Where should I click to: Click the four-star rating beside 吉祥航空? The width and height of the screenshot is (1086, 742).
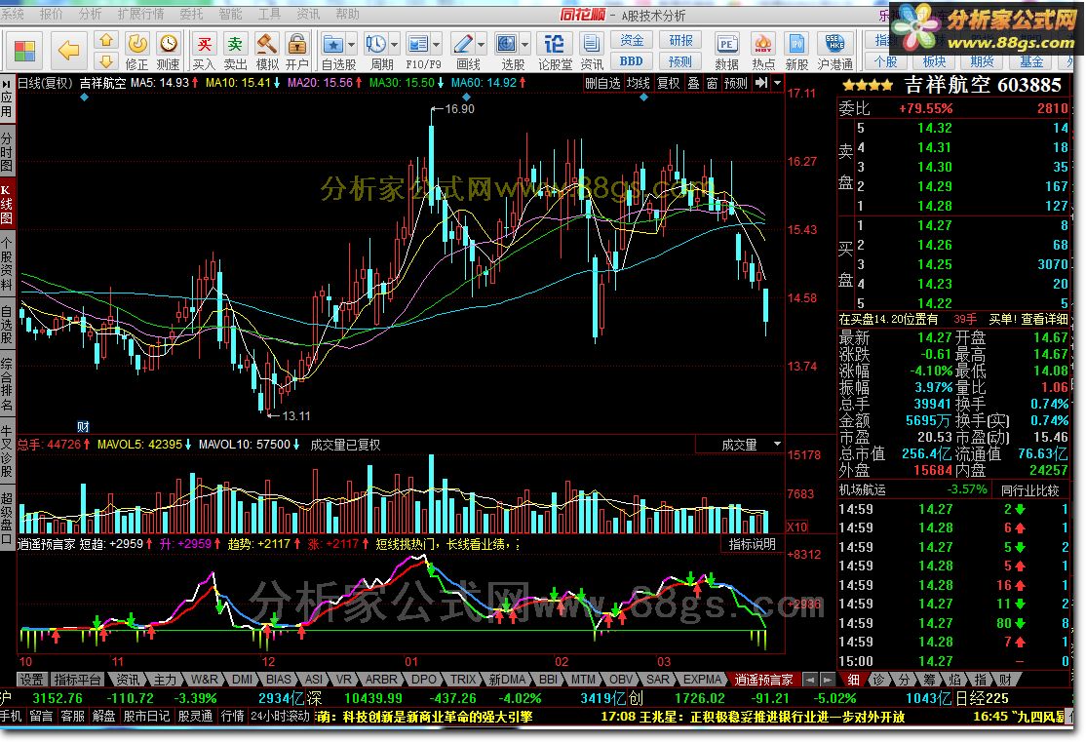[x=867, y=85]
